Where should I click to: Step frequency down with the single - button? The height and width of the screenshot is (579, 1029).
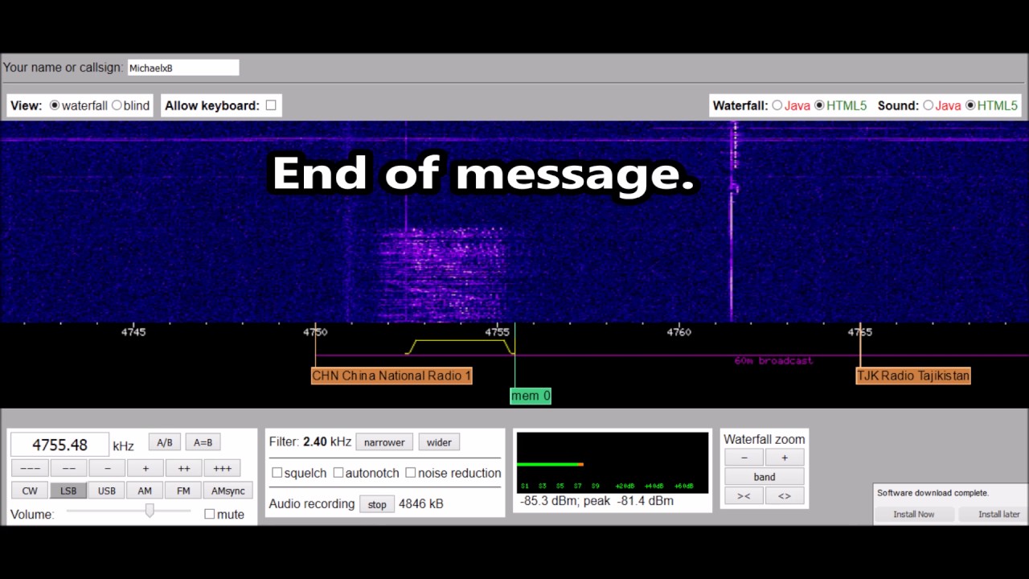click(x=107, y=468)
